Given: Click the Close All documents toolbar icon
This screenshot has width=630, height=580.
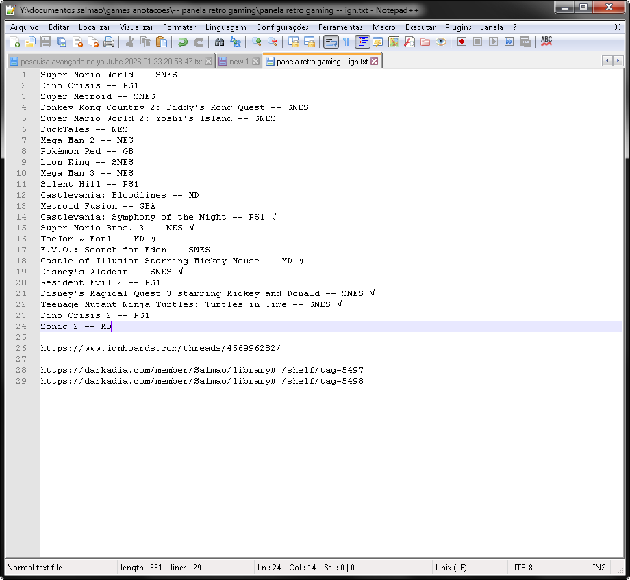Looking at the screenshot, I should pyautogui.click(x=93, y=42).
